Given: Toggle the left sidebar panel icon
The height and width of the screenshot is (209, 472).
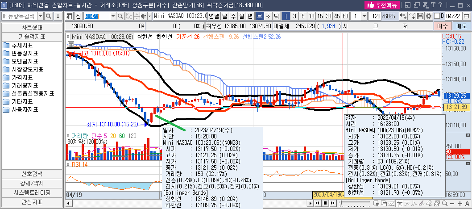Looking at the screenshot, I should (x=70, y=16).
